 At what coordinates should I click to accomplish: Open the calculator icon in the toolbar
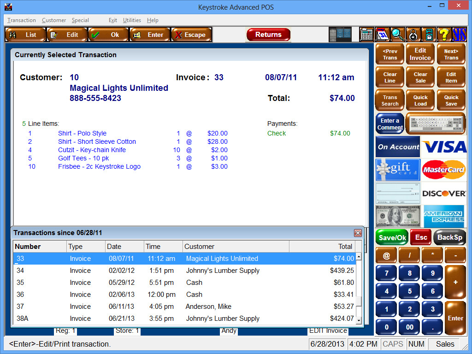click(366, 35)
